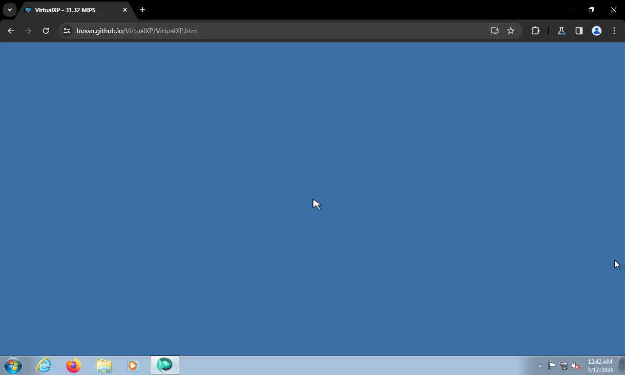Bookmark this tab with star icon
This screenshot has height=375, width=625.
(x=511, y=31)
